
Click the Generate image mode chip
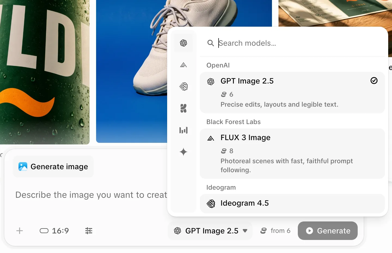click(x=53, y=166)
